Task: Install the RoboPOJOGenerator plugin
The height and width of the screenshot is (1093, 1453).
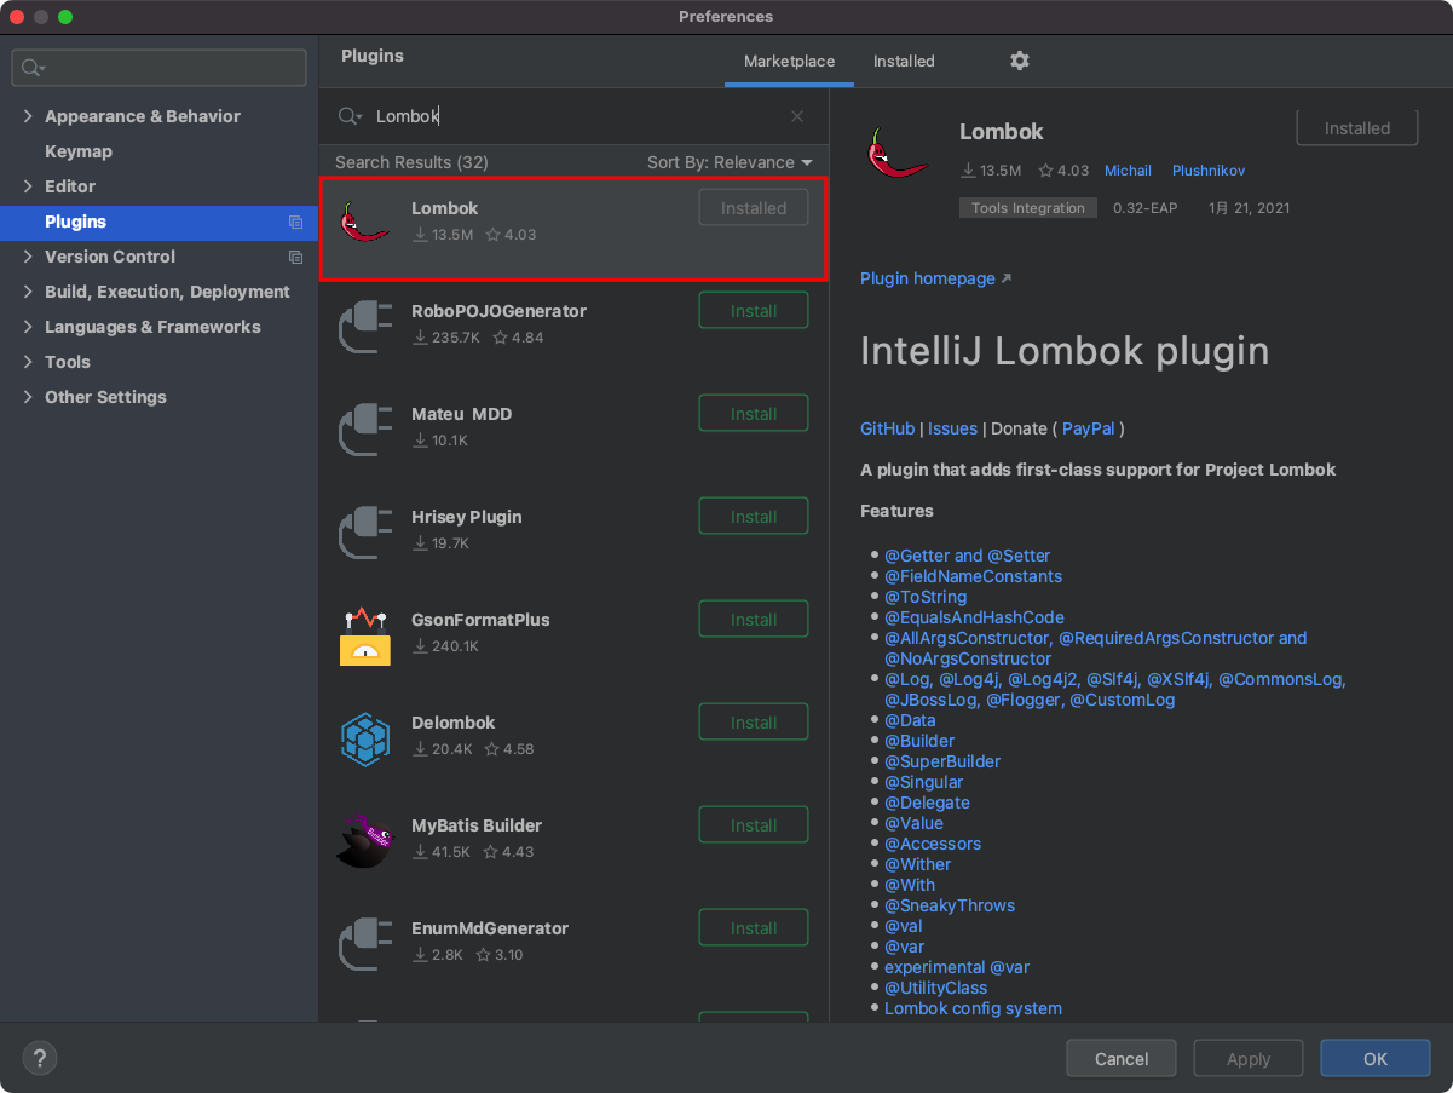Action: point(753,311)
